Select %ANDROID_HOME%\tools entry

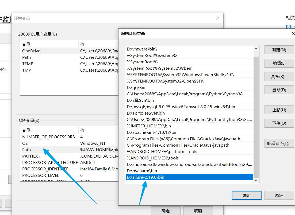[190, 158]
